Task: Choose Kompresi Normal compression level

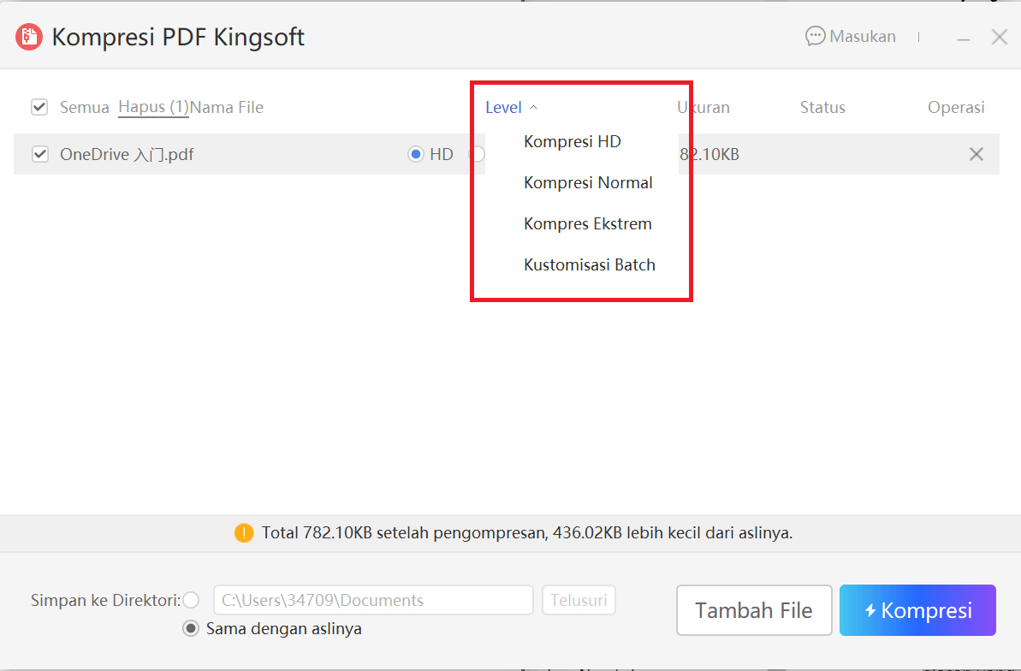Action: 588,182
